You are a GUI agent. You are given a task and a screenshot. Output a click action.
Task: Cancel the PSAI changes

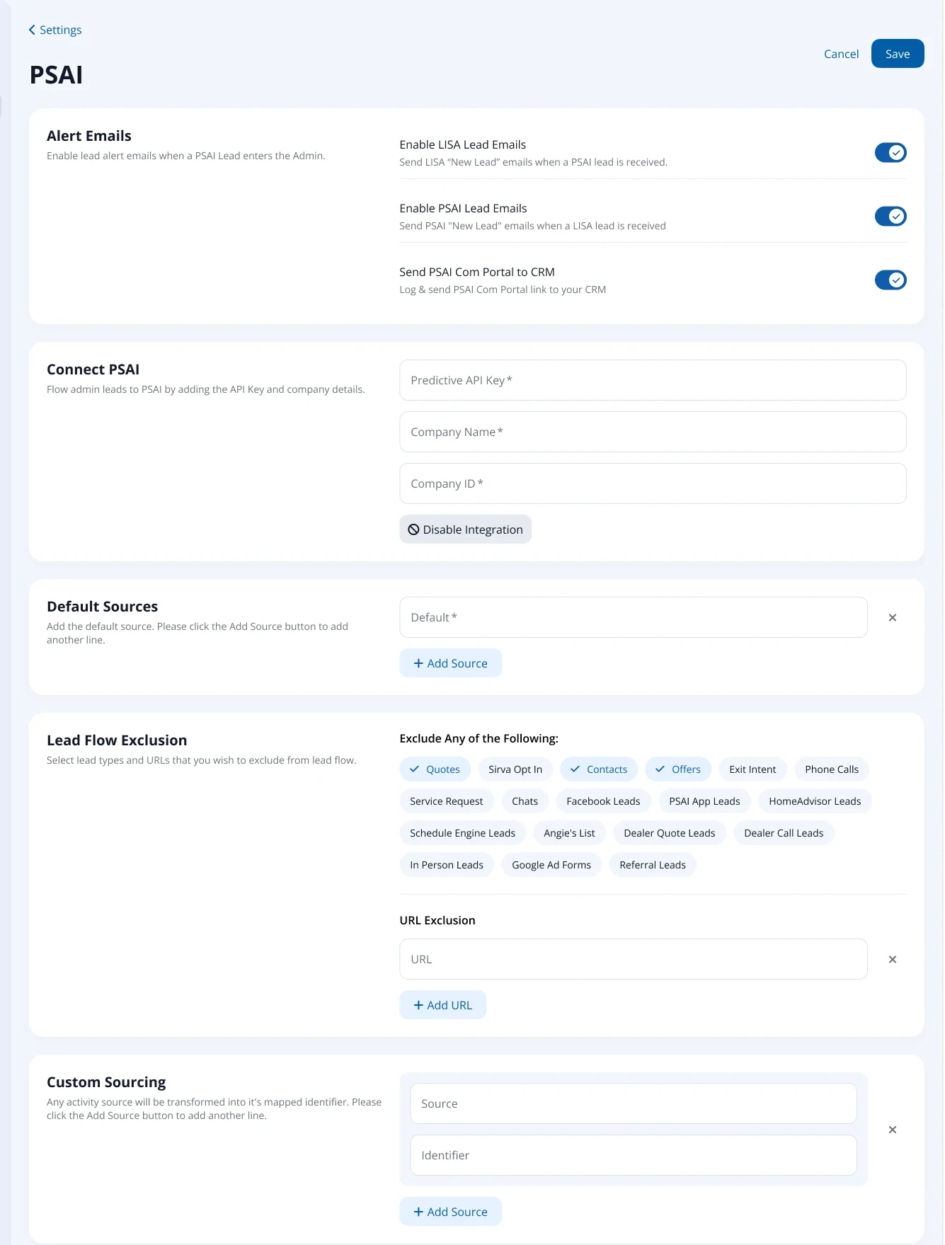pyautogui.click(x=841, y=54)
